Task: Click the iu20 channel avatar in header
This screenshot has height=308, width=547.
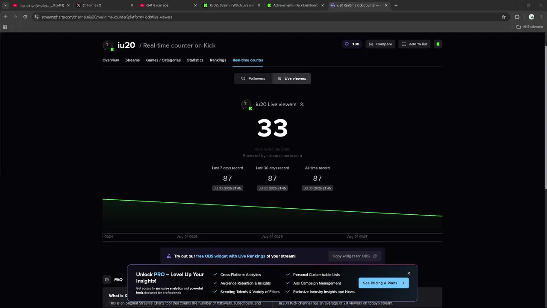Action: point(108,45)
